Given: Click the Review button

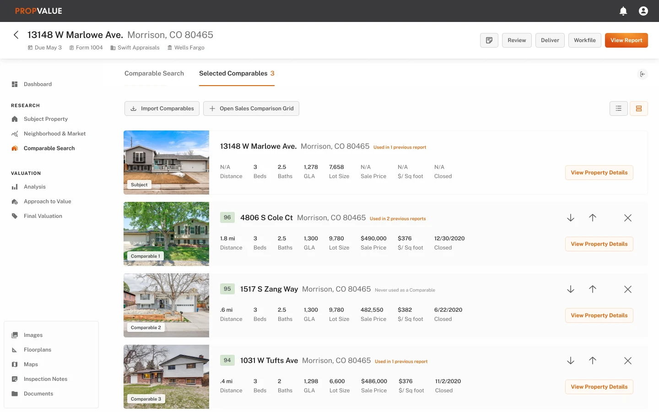Looking at the screenshot, I should coord(517,40).
